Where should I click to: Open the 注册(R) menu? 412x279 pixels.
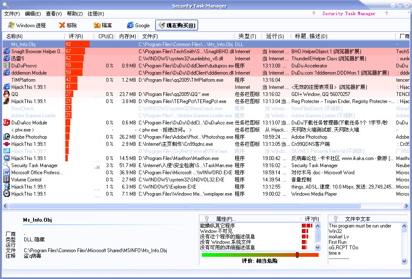95,14
